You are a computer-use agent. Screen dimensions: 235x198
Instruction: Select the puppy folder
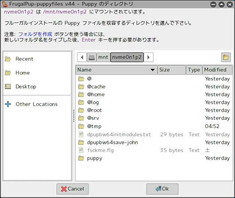[154, 158]
